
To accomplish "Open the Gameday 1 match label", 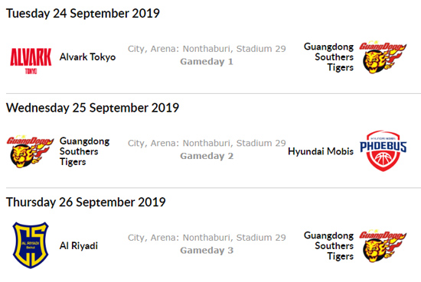I will coord(207,62).
